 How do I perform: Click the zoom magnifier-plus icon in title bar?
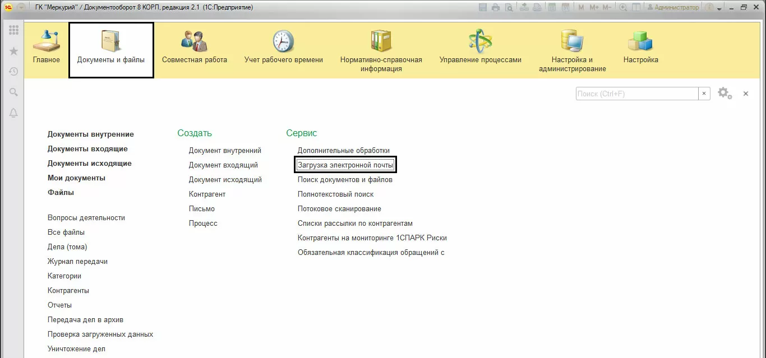click(x=622, y=7)
